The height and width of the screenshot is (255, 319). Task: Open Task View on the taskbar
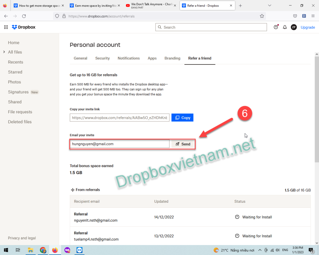coord(18,250)
